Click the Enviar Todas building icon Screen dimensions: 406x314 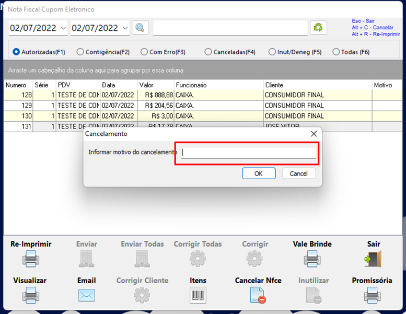pos(143,259)
